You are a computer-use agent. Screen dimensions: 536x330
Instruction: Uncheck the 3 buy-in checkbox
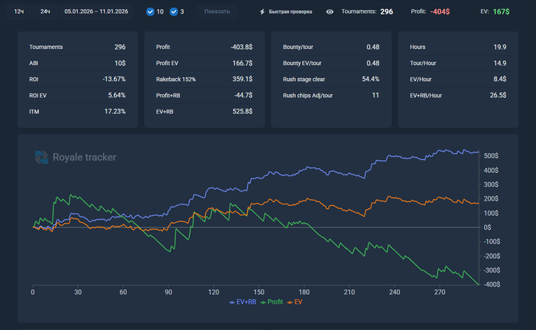pos(174,11)
